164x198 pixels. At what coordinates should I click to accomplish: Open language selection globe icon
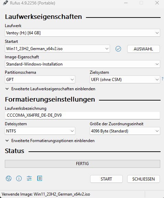(9, 178)
